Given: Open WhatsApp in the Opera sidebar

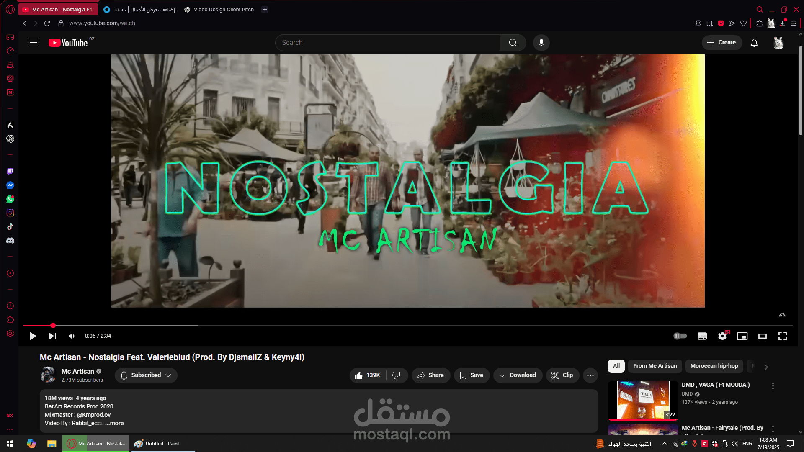Looking at the screenshot, I should click(x=10, y=199).
